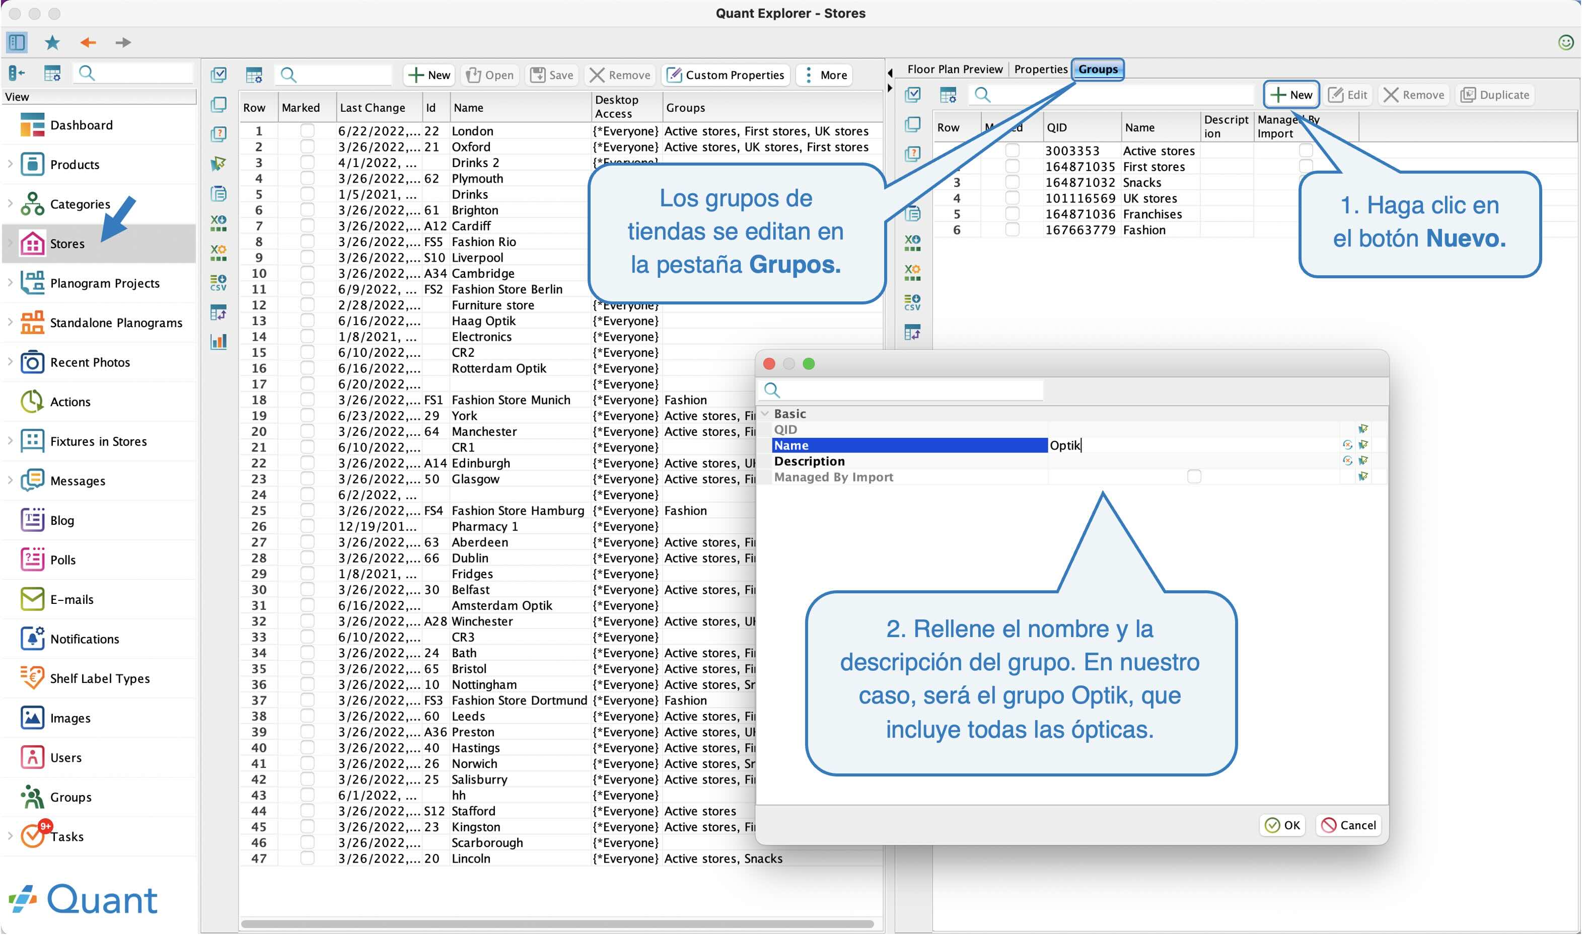Viewport: 1582px width, 936px height.
Task: Click the Edit button in Groups panel
Action: tap(1348, 95)
